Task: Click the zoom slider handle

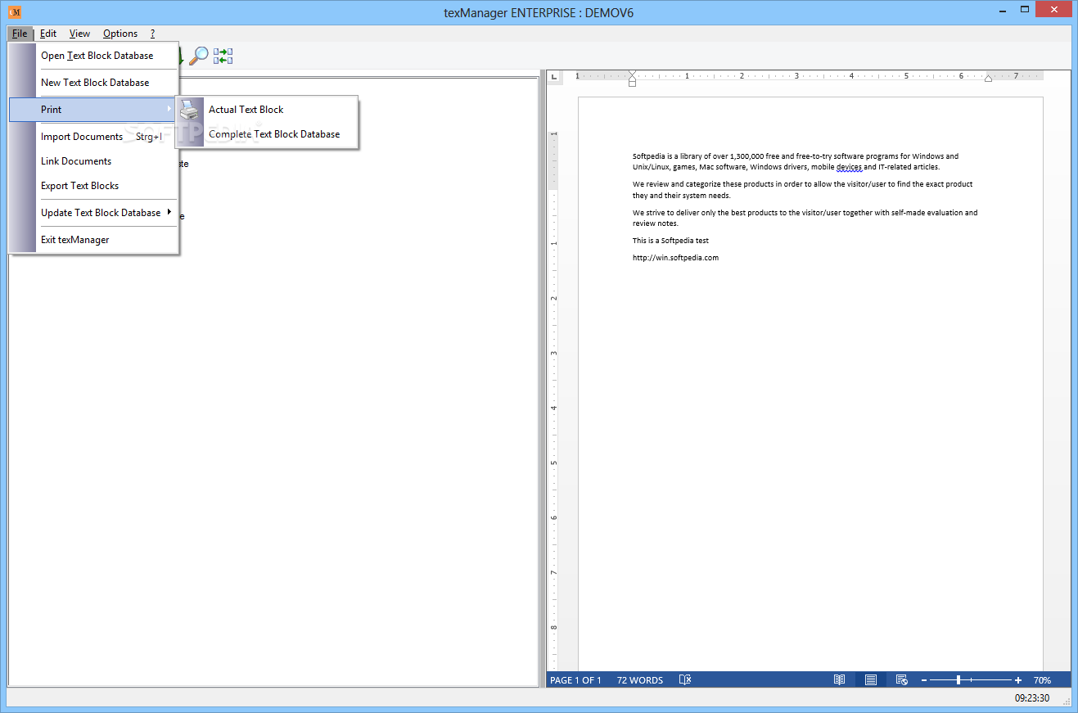Action: coord(958,680)
